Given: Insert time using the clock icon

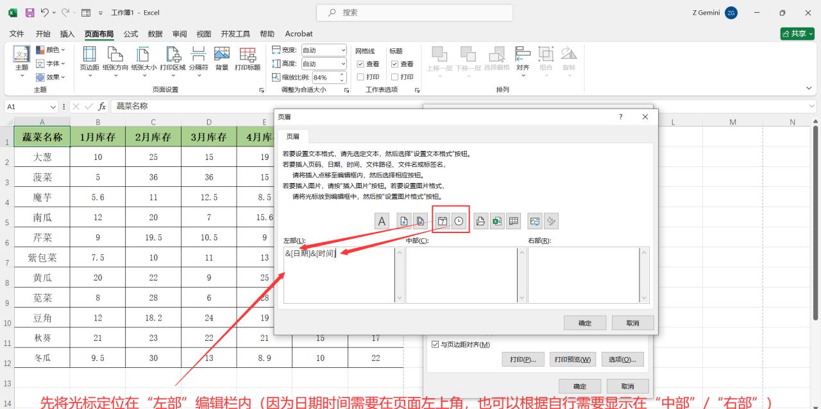Looking at the screenshot, I should 459,221.
